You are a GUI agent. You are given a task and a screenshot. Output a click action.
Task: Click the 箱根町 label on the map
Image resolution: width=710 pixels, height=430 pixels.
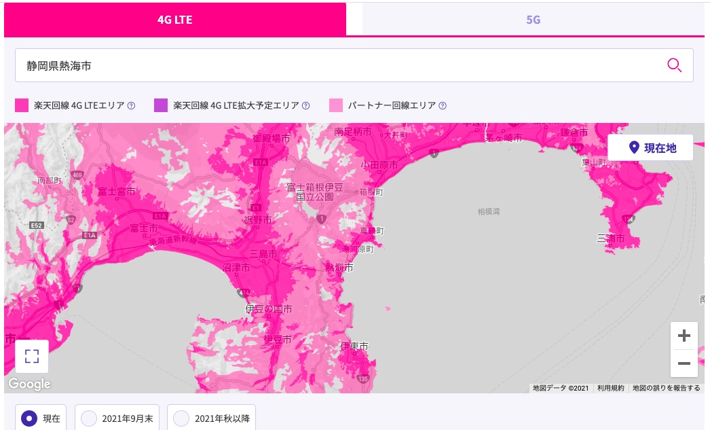click(x=372, y=192)
